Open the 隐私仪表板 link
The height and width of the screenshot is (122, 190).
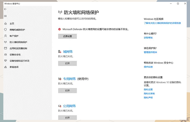click(x=149, y=94)
